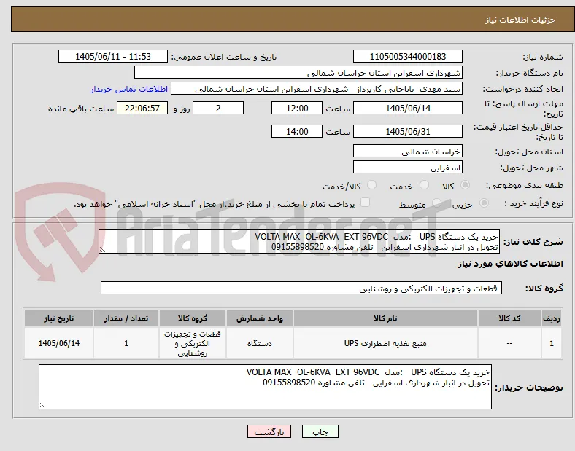Click the remaining time 22:06:57 field

coord(142,108)
